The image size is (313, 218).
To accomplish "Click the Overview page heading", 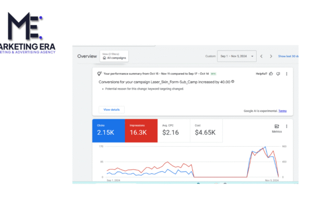I will tap(87, 56).
